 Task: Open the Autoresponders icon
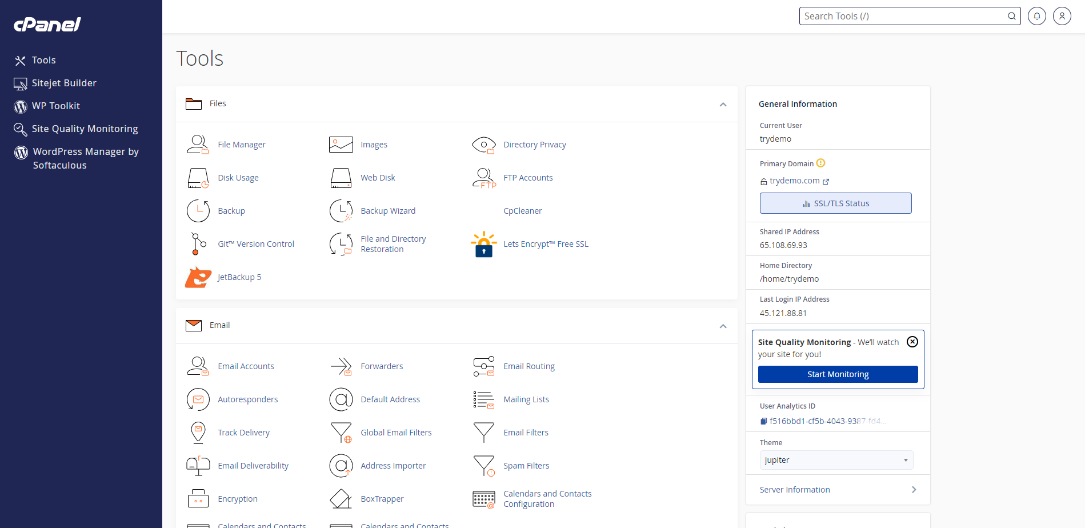click(x=198, y=399)
